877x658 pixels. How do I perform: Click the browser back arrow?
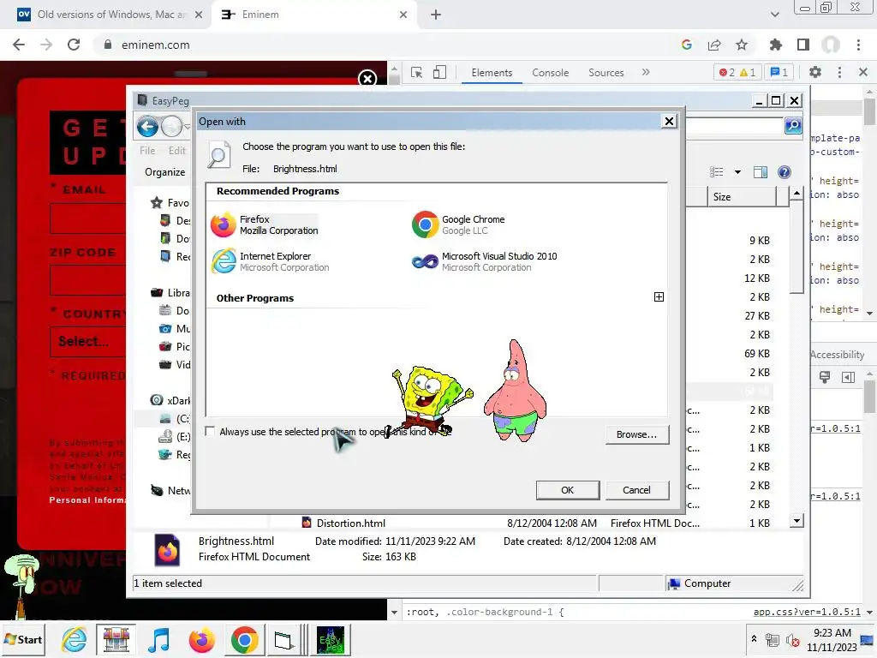tap(19, 45)
